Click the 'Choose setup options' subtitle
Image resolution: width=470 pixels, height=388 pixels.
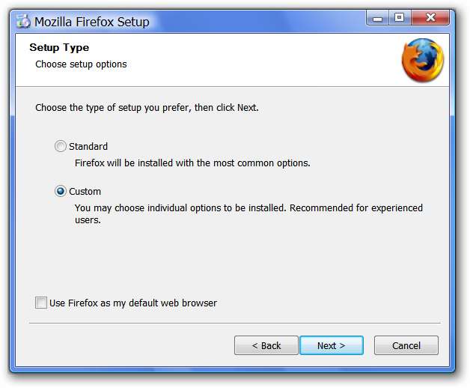81,64
